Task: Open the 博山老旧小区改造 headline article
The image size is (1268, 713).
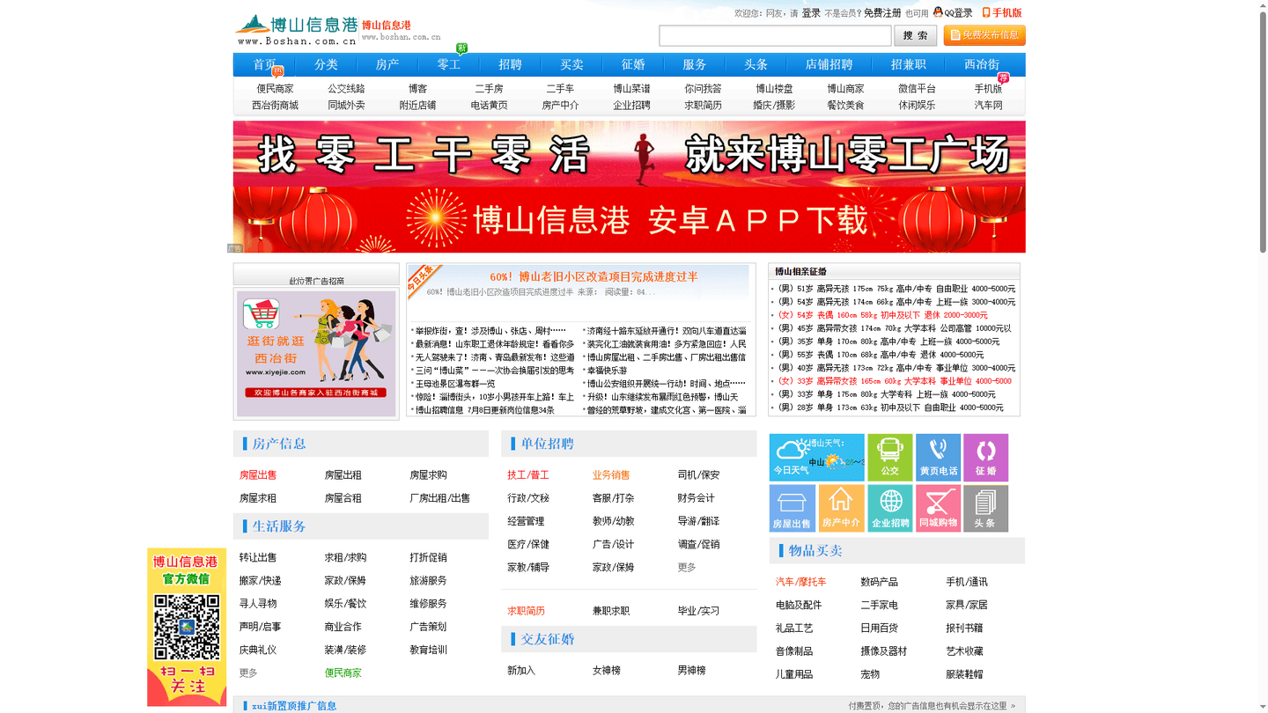Action: [593, 276]
